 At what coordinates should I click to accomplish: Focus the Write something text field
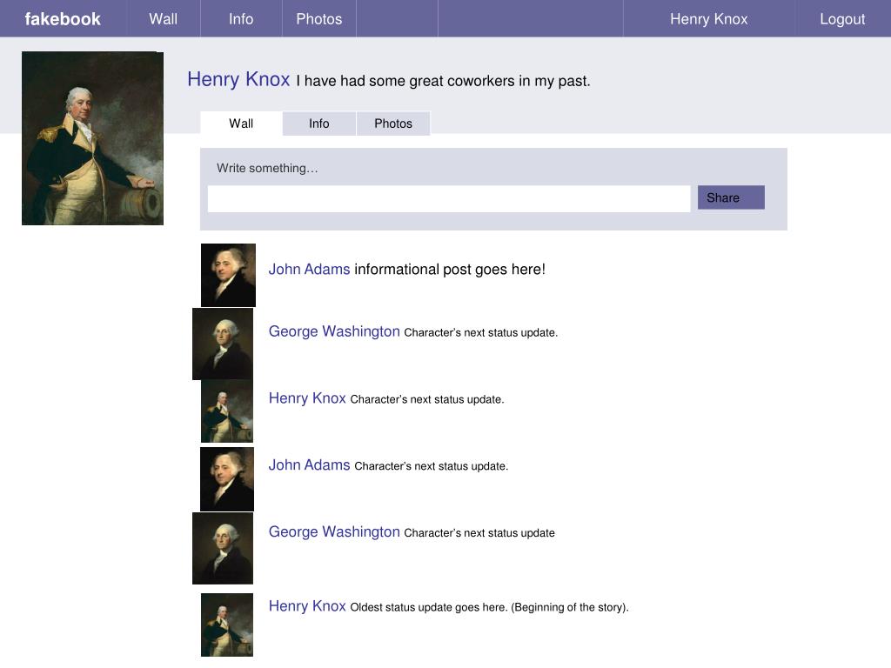pos(449,199)
